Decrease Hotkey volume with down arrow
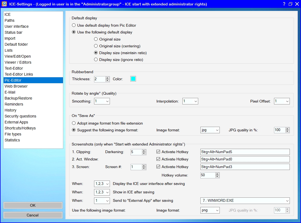The image size is (301, 223). tap(217, 176)
